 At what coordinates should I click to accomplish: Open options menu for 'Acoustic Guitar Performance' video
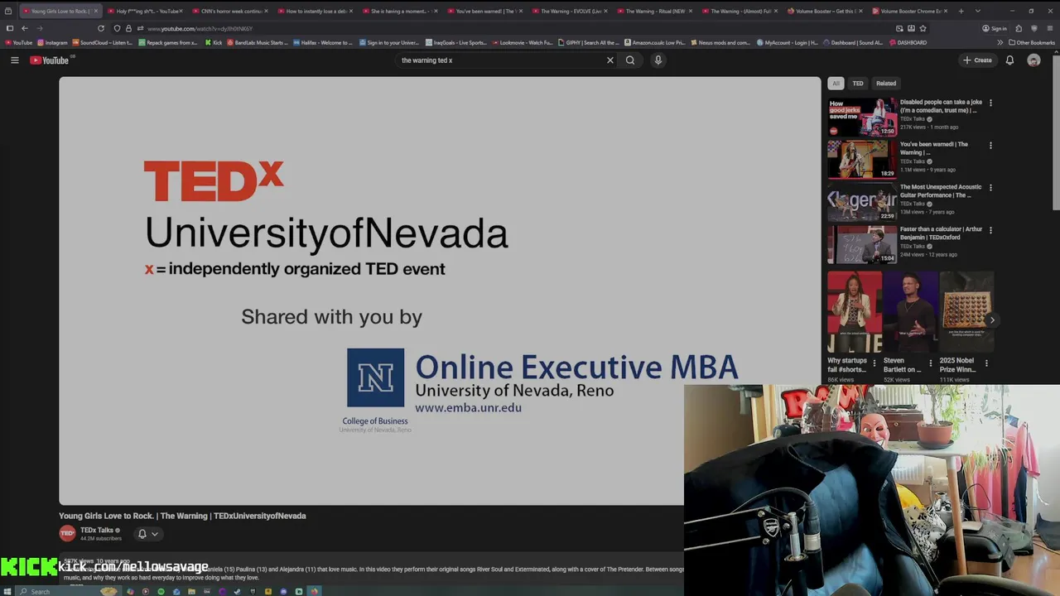pyautogui.click(x=990, y=187)
